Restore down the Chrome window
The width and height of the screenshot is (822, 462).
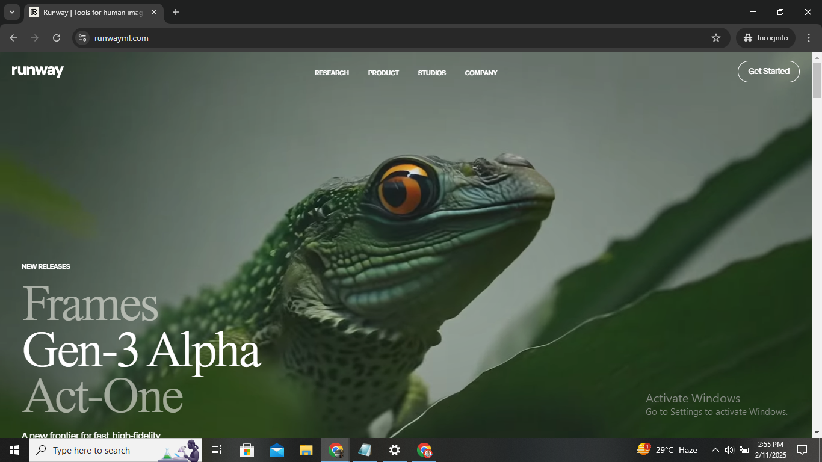tap(780, 12)
